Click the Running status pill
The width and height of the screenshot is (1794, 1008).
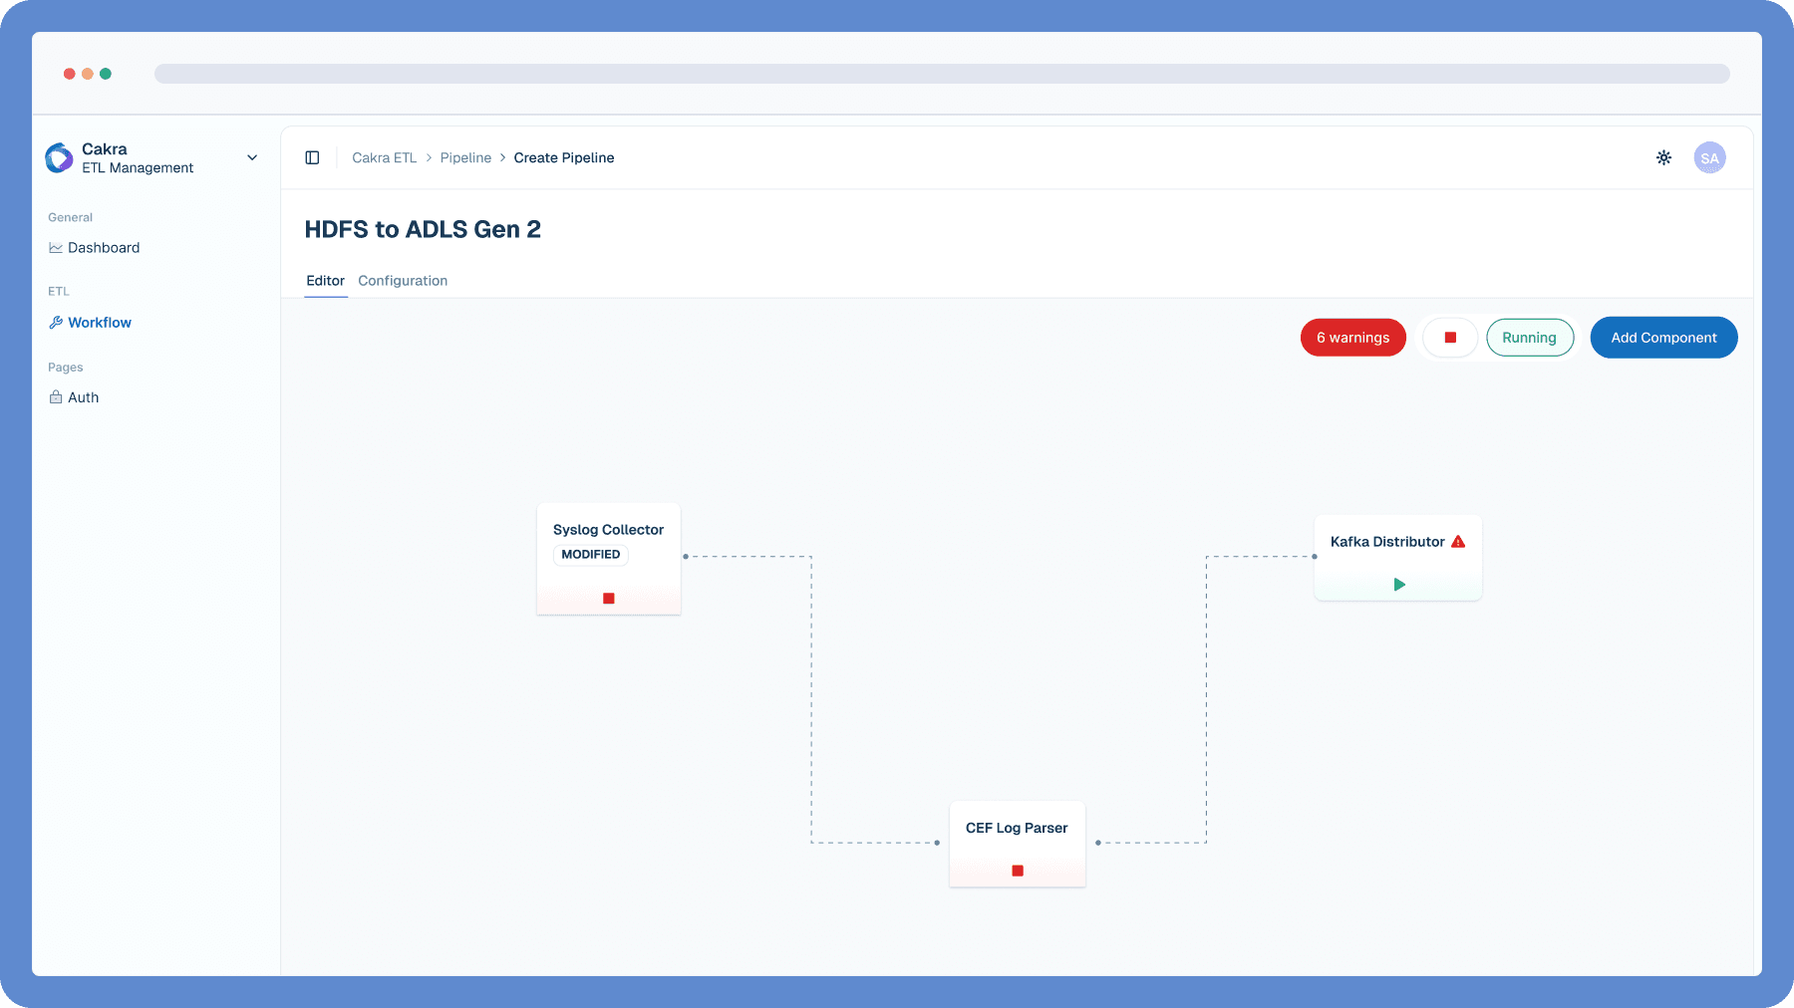click(1530, 338)
